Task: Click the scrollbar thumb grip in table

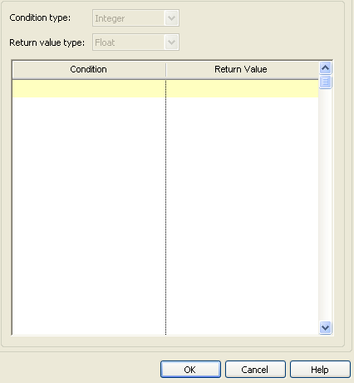Action: point(325,82)
